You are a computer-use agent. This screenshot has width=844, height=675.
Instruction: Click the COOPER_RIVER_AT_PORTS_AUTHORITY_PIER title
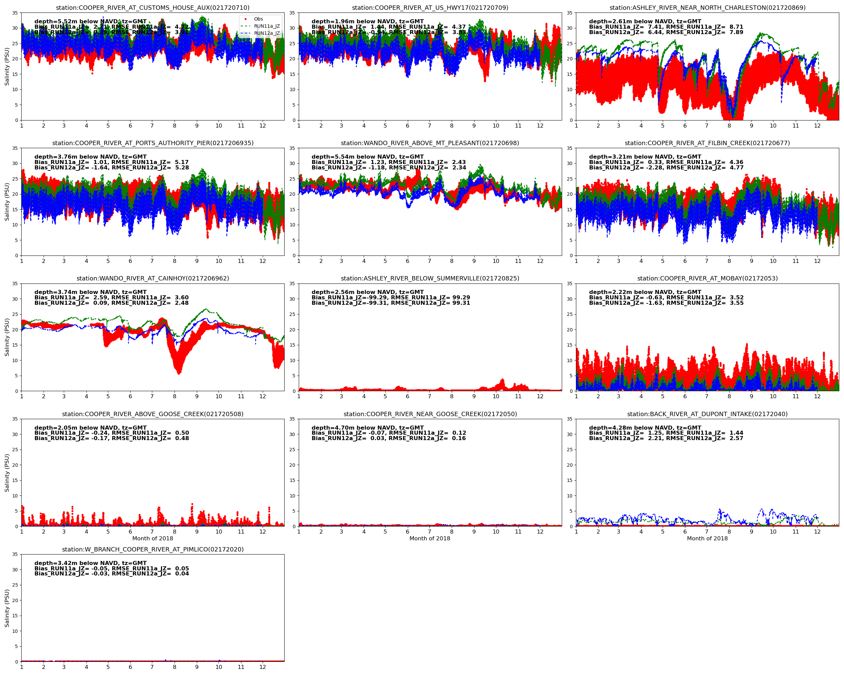153,143
